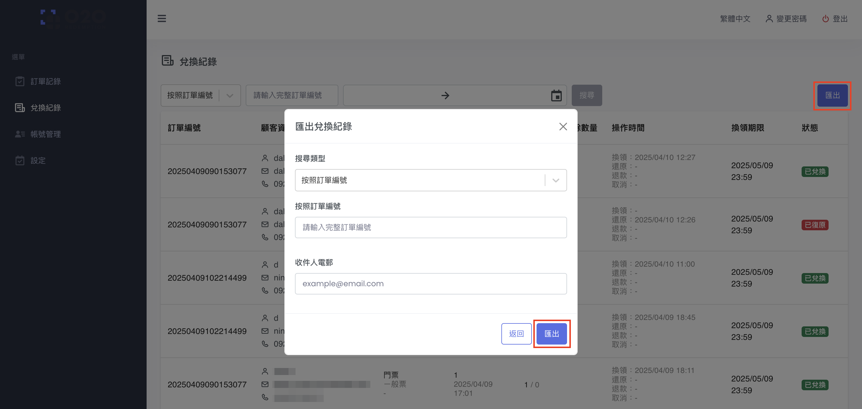Open 帳號管理 menu item
This screenshot has width=862, height=409.
click(x=45, y=134)
